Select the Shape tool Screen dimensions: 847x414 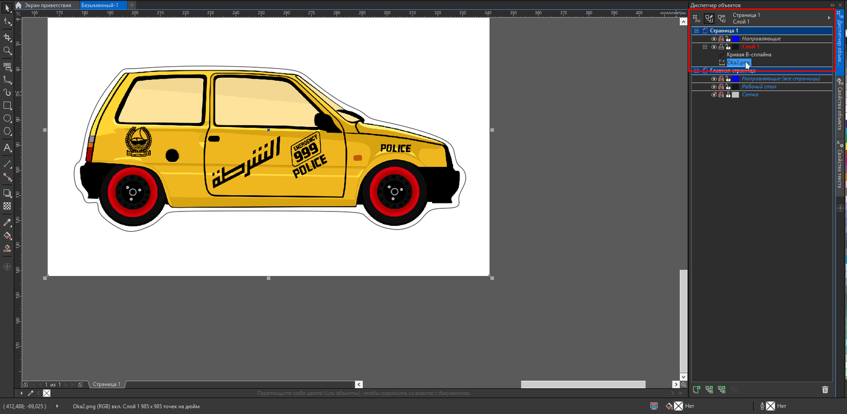click(x=7, y=22)
